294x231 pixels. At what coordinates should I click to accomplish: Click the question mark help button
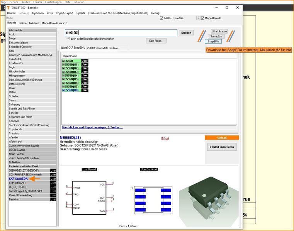click(198, 18)
